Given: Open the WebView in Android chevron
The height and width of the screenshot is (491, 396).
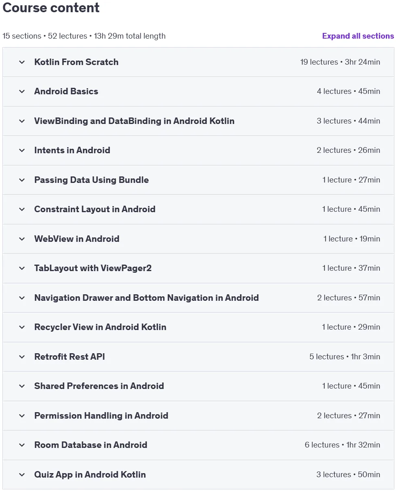Looking at the screenshot, I should pos(22,239).
